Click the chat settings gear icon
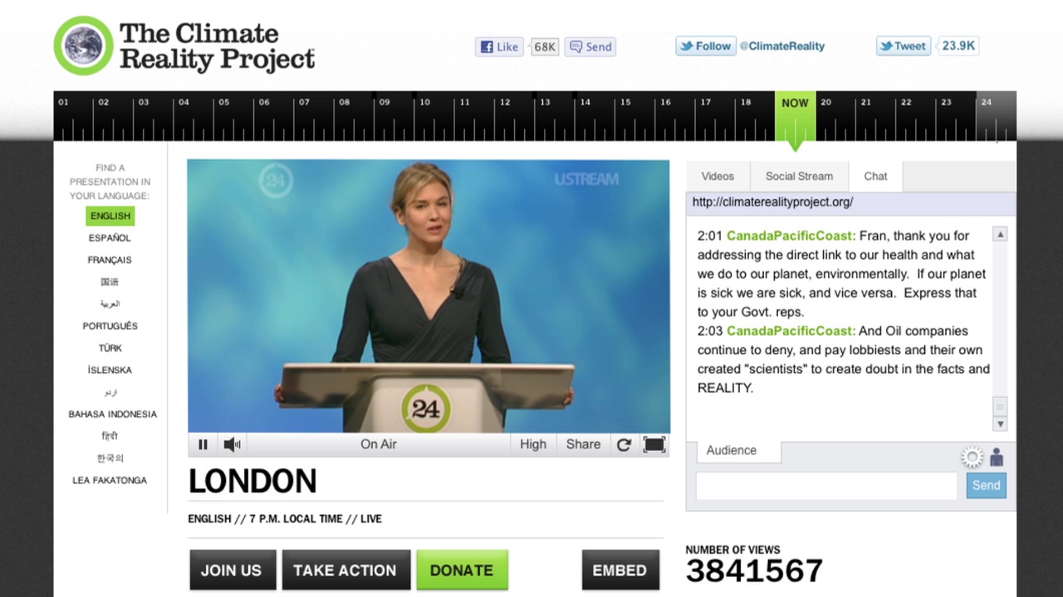This screenshot has width=1063, height=597. pyautogui.click(x=972, y=457)
